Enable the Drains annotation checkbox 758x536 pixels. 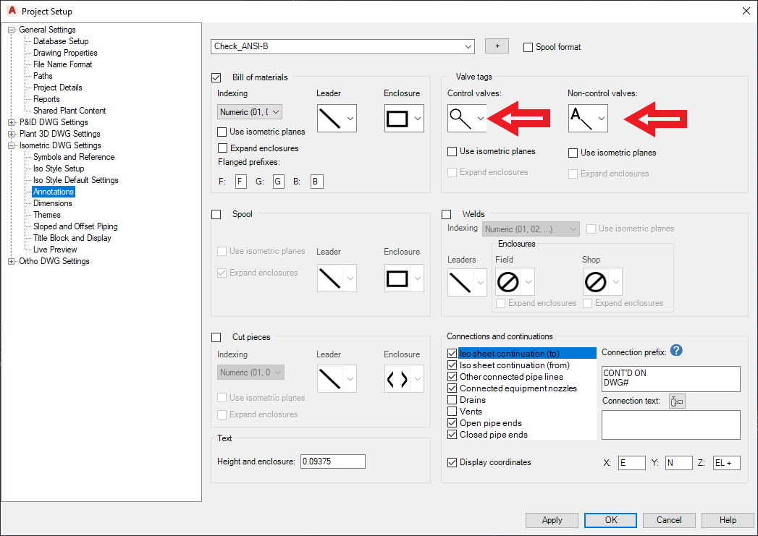tap(452, 399)
